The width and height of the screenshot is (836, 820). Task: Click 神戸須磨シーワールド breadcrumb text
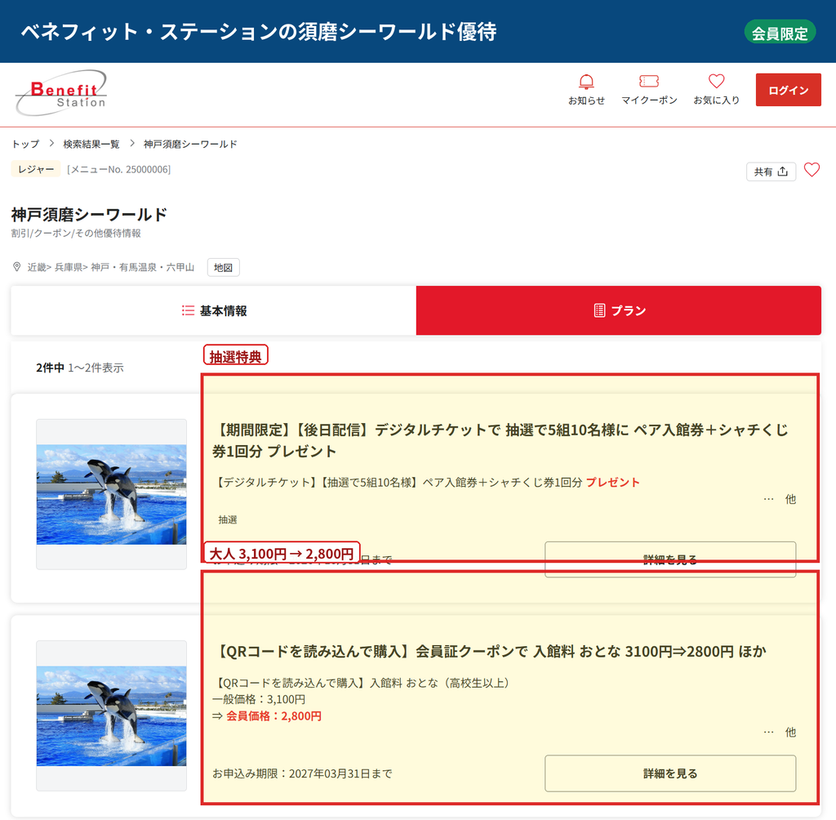(x=190, y=144)
